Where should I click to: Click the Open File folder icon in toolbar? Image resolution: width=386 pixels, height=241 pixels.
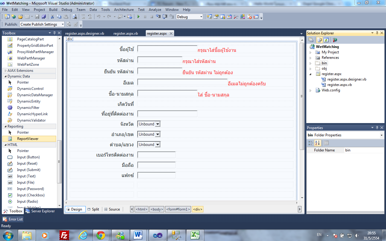pyautogui.click(x=21, y=17)
